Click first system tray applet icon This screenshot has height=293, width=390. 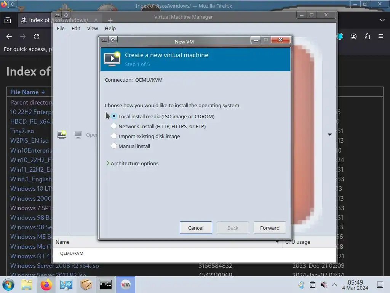301,285
